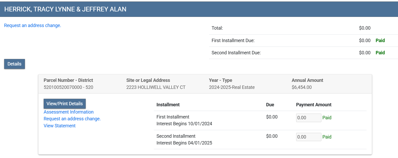The image size is (398, 158).
Task: Click the 'Interest Begins 04/01/2025' text
Action: 184,143
